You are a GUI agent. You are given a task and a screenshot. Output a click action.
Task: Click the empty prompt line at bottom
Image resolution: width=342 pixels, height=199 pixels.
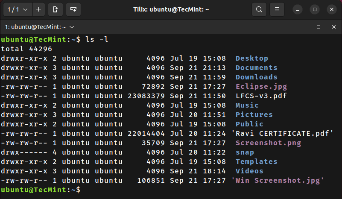(171, 190)
